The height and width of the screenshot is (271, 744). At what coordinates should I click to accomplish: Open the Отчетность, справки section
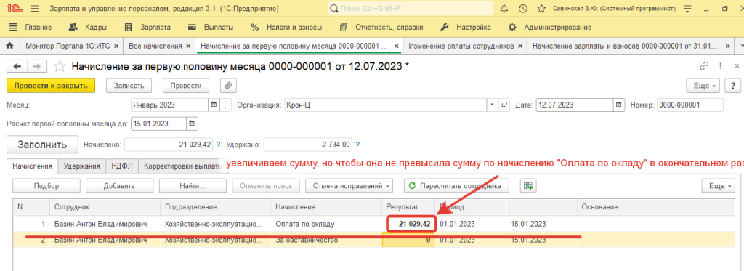382,27
